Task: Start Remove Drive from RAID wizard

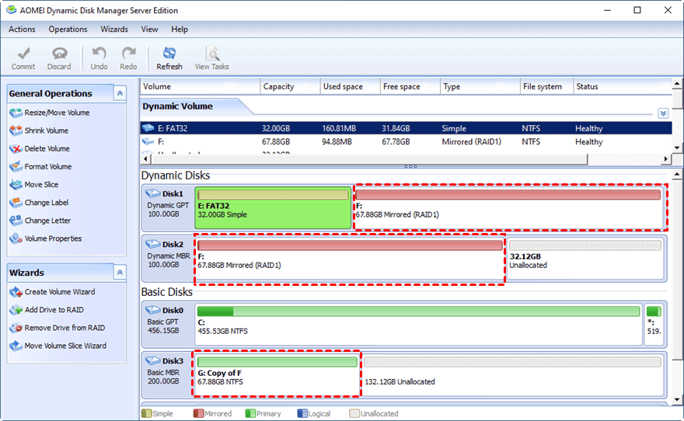Action: (65, 328)
